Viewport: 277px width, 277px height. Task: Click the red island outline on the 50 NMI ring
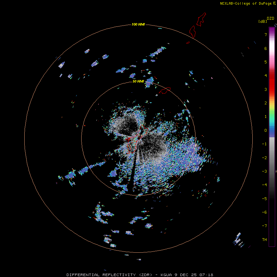(x=165, y=90)
